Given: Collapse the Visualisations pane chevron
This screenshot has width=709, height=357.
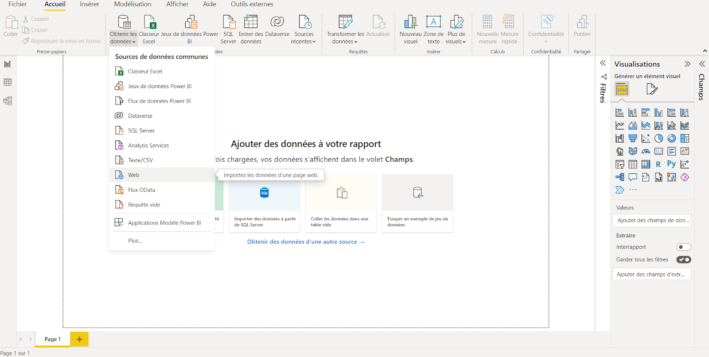Looking at the screenshot, I should pos(687,64).
